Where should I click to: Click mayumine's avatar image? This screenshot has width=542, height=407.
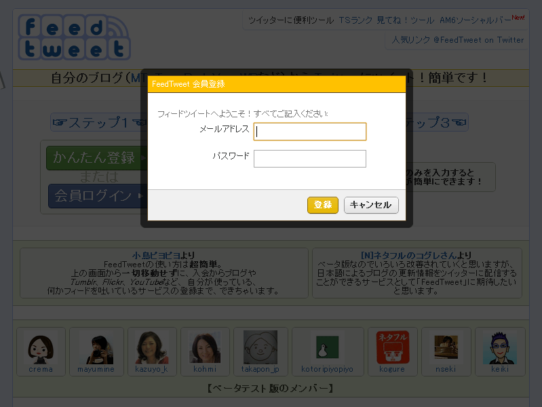tap(96, 348)
